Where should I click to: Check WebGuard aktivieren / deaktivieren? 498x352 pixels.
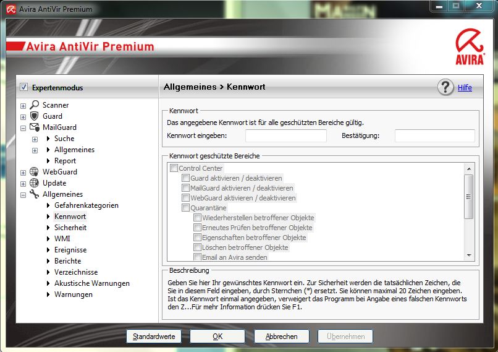(x=185, y=197)
